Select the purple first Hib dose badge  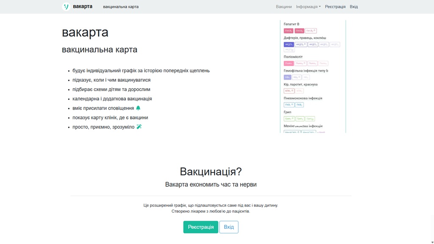287,77
